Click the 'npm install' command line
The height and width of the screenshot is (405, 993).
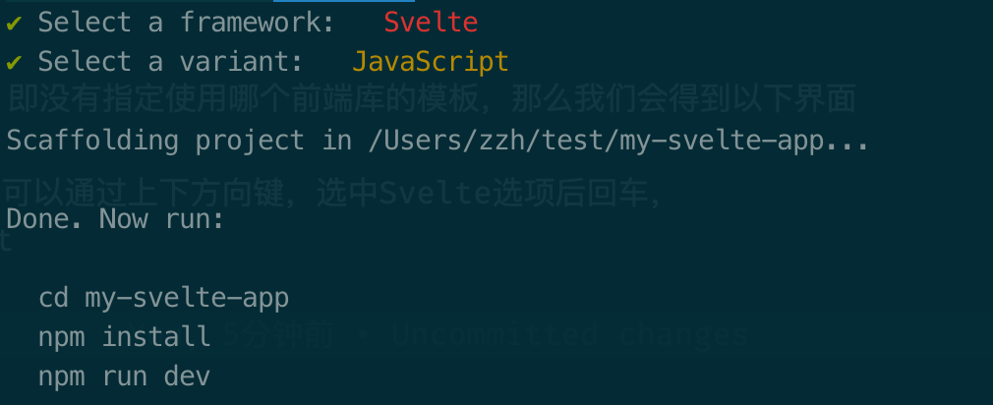(124, 336)
